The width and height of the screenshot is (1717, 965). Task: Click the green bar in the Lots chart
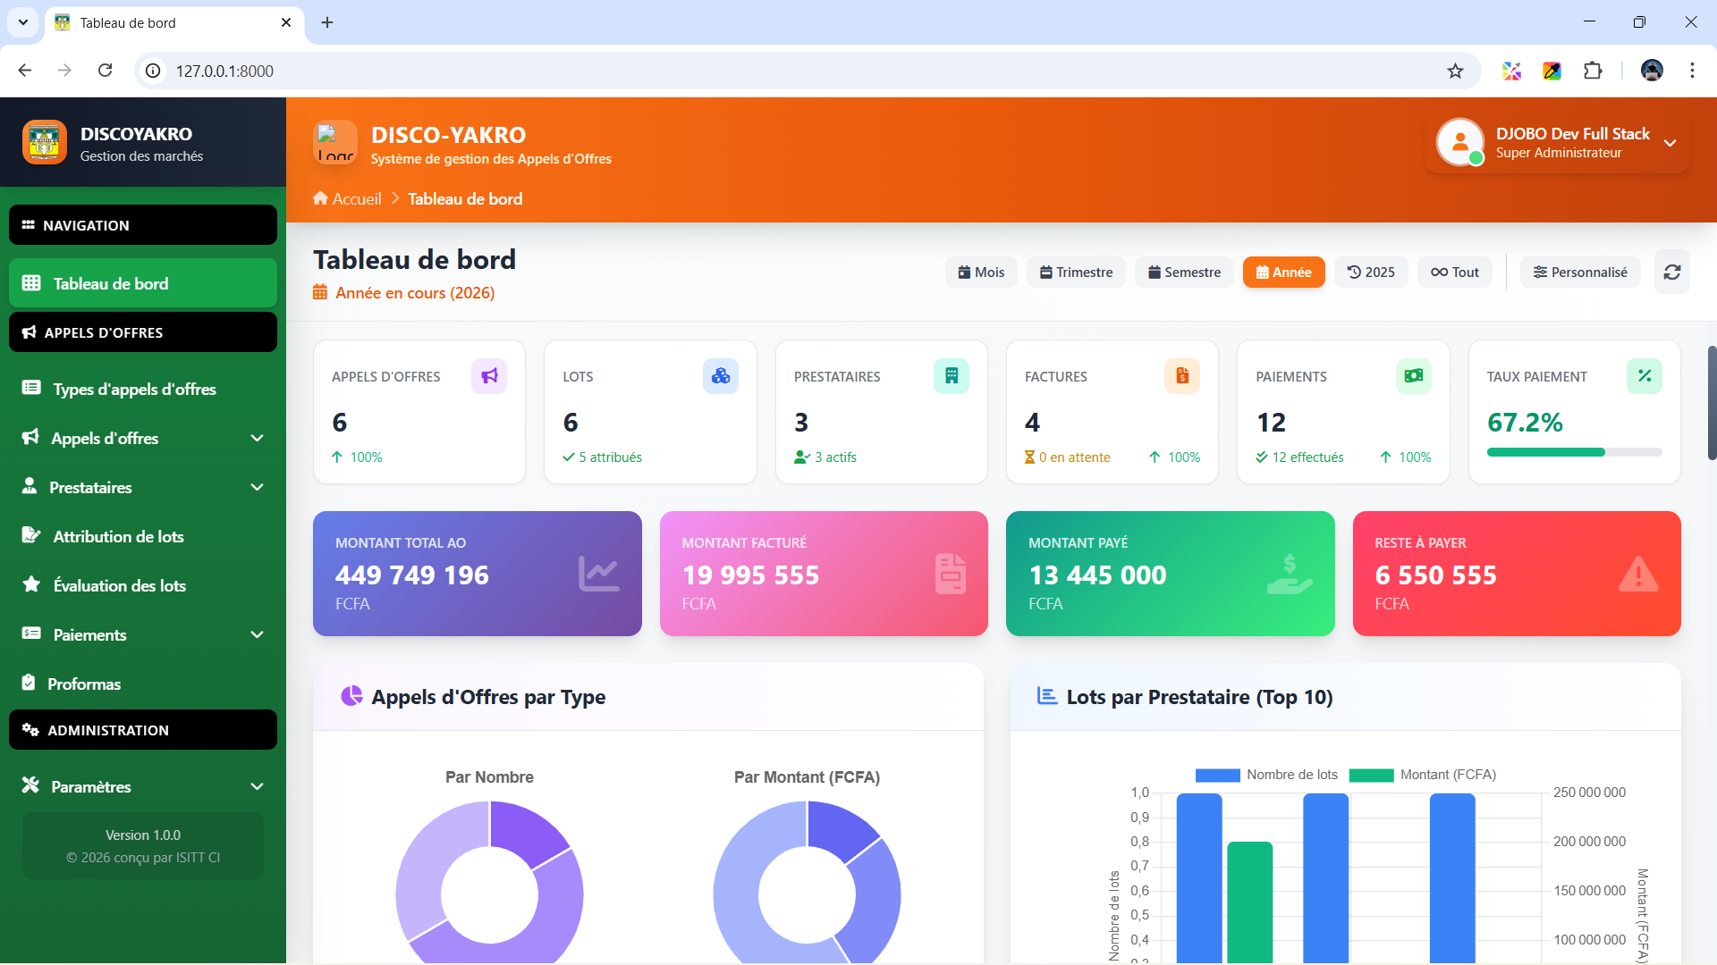pyautogui.click(x=1249, y=902)
